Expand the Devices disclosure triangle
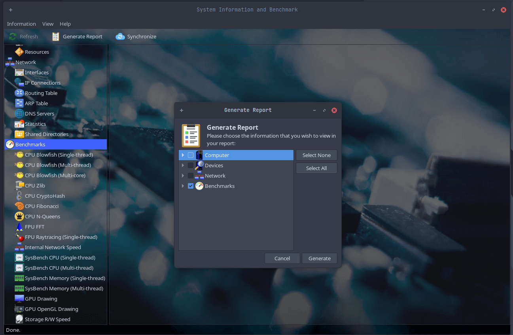The height and width of the screenshot is (335, 513). point(183,165)
